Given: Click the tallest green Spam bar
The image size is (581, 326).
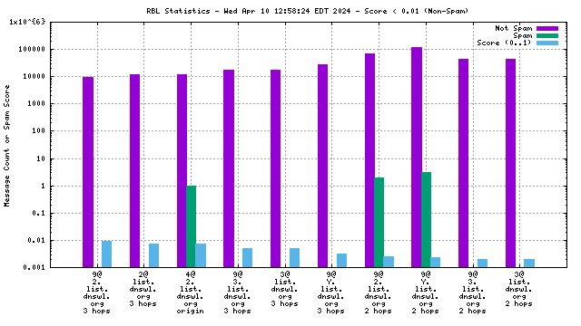Looking at the screenshot, I should 426,219.
